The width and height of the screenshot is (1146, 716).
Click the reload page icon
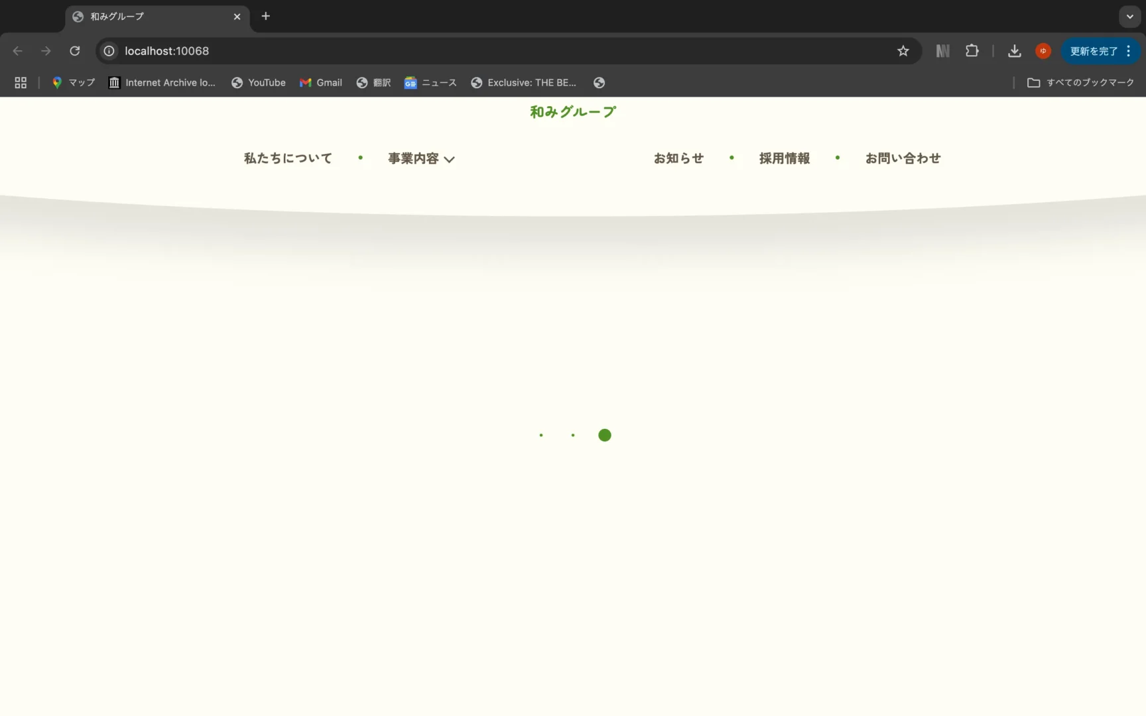click(x=75, y=51)
